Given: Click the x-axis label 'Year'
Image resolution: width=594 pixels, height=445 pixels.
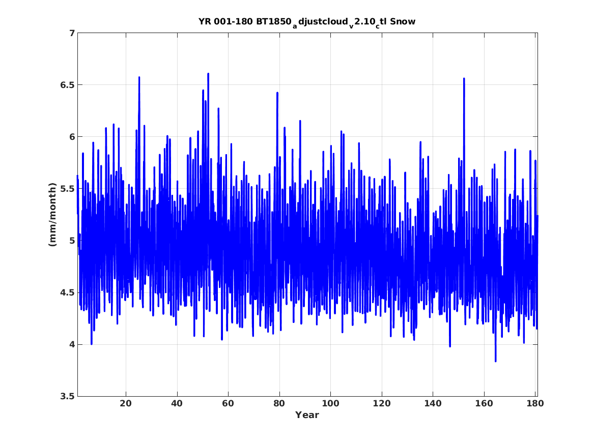Looking at the screenshot, I should point(307,415).
